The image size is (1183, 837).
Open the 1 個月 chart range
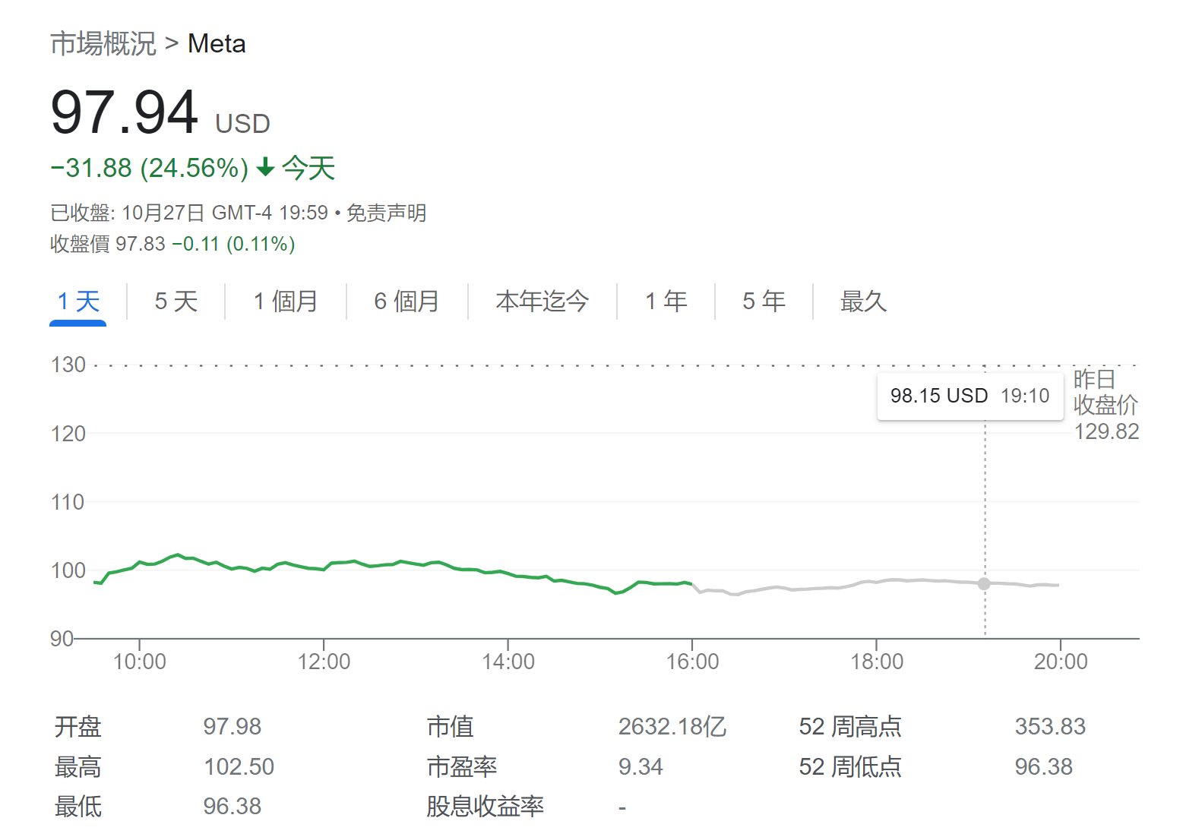tap(286, 302)
